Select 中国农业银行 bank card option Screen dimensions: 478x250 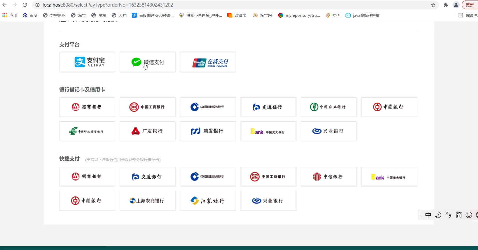point(329,107)
